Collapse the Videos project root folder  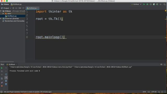tap(1, 11)
